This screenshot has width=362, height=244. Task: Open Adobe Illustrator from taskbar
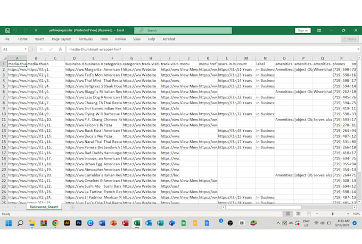[x=67, y=223]
